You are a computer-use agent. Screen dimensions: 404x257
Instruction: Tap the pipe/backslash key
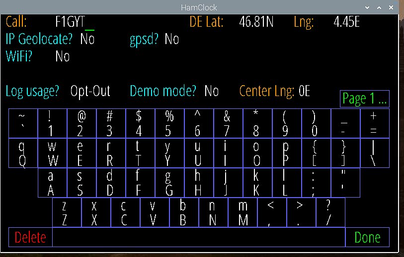(x=375, y=153)
